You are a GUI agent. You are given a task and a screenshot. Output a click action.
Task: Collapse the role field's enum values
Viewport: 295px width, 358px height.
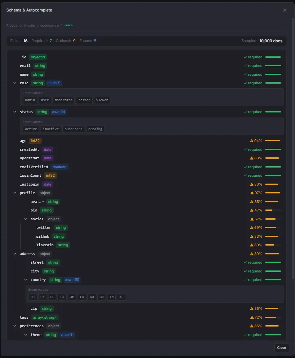point(14,83)
